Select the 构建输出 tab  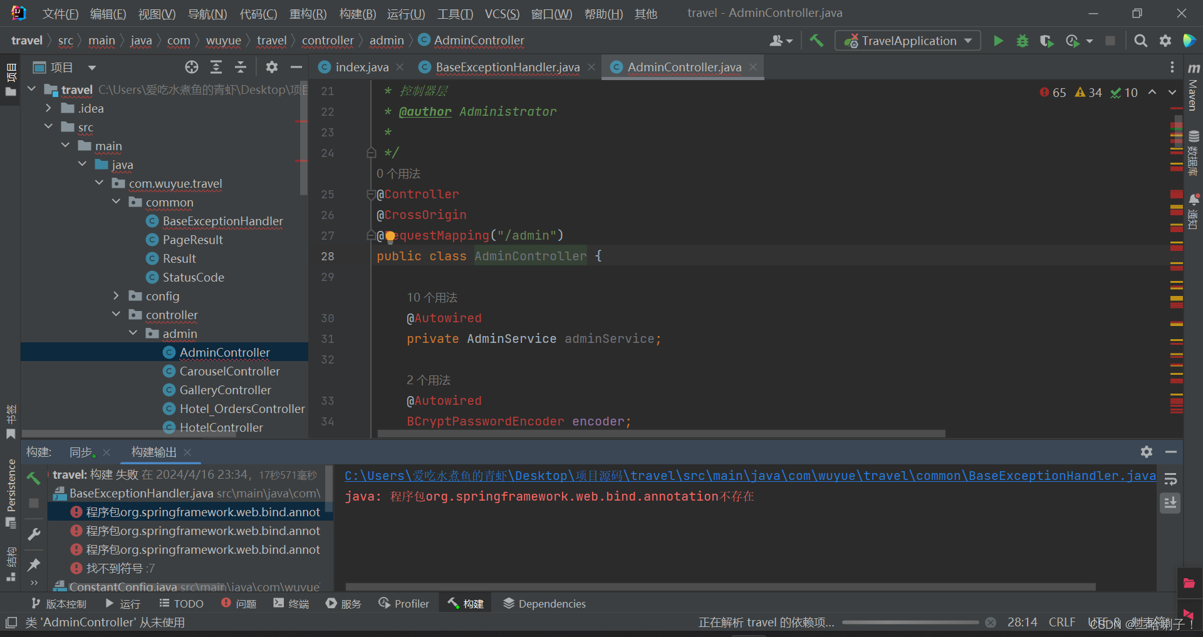pyautogui.click(x=154, y=452)
